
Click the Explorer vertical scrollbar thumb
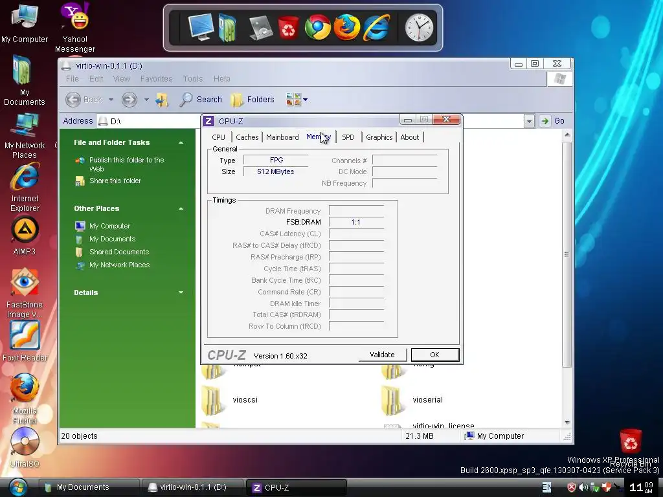[567, 254]
